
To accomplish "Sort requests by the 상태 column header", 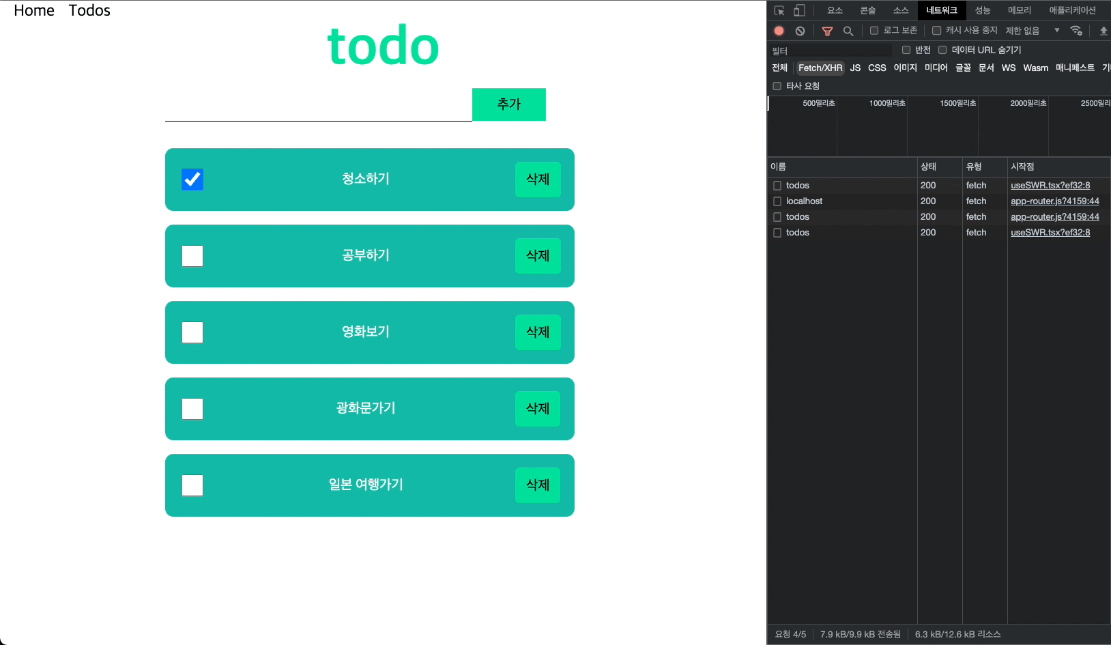I will pyautogui.click(x=929, y=167).
